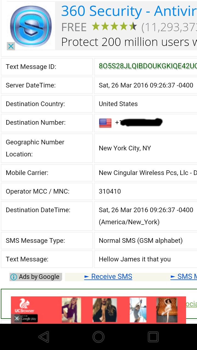Dismiss the UC Browser banner ad
The image size is (197, 350).
point(17,318)
